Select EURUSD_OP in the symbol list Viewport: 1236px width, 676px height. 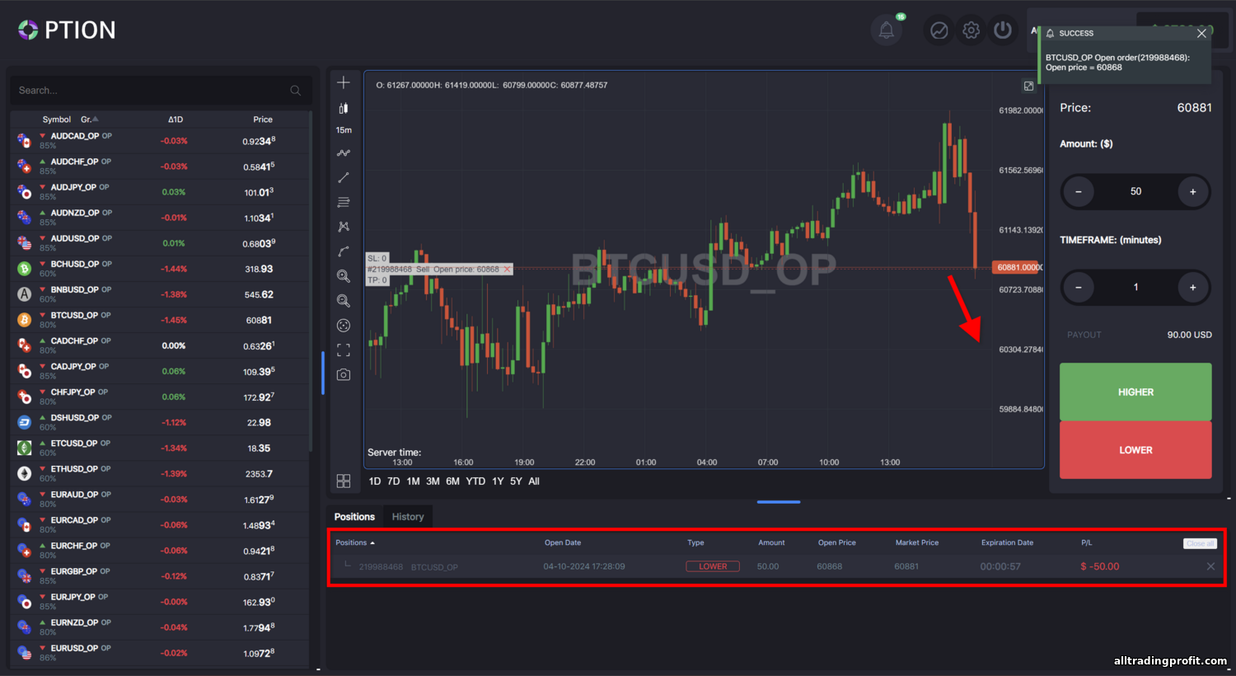click(160, 652)
